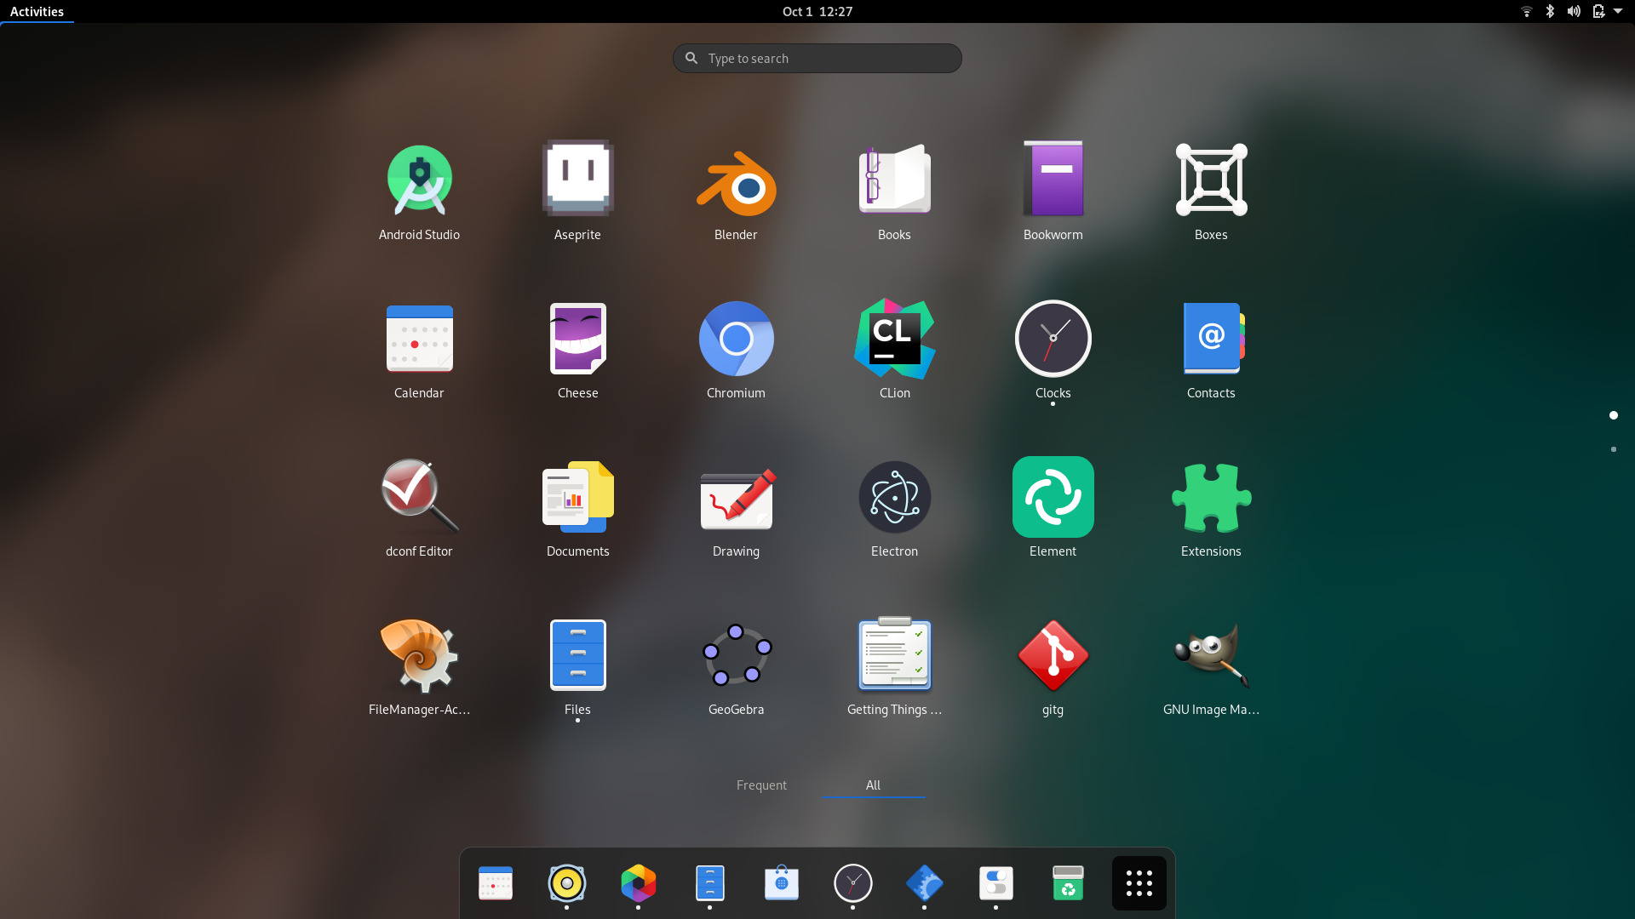Select the All apps tab

873,785
